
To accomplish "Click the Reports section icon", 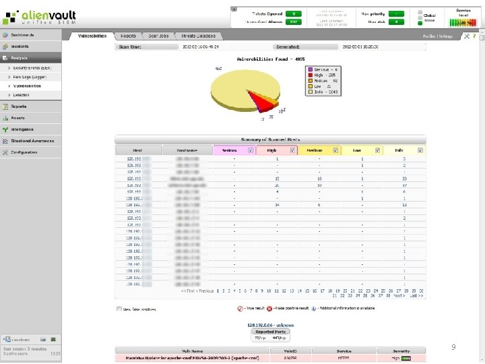I will coord(5,107).
